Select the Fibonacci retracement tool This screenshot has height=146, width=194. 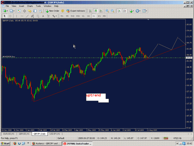pos(38,16)
